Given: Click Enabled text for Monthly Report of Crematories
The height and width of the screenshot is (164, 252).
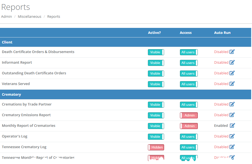Looking at the screenshot, I should tap(221, 125).
